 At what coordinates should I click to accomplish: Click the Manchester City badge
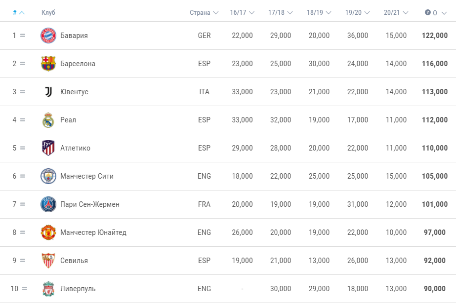pyautogui.click(x=48, y=176)
